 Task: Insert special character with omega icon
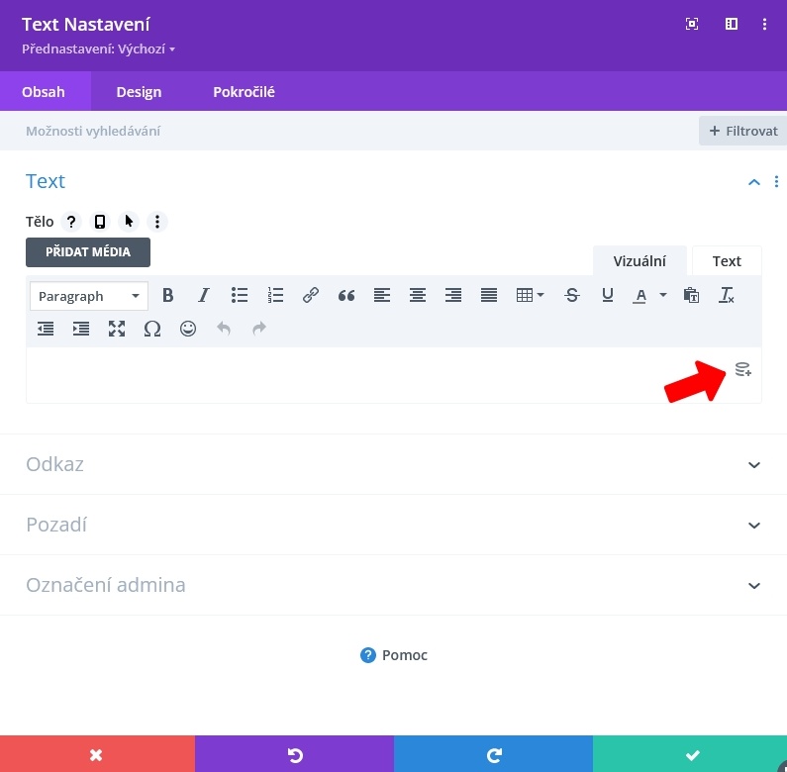(x=152, y=329)
